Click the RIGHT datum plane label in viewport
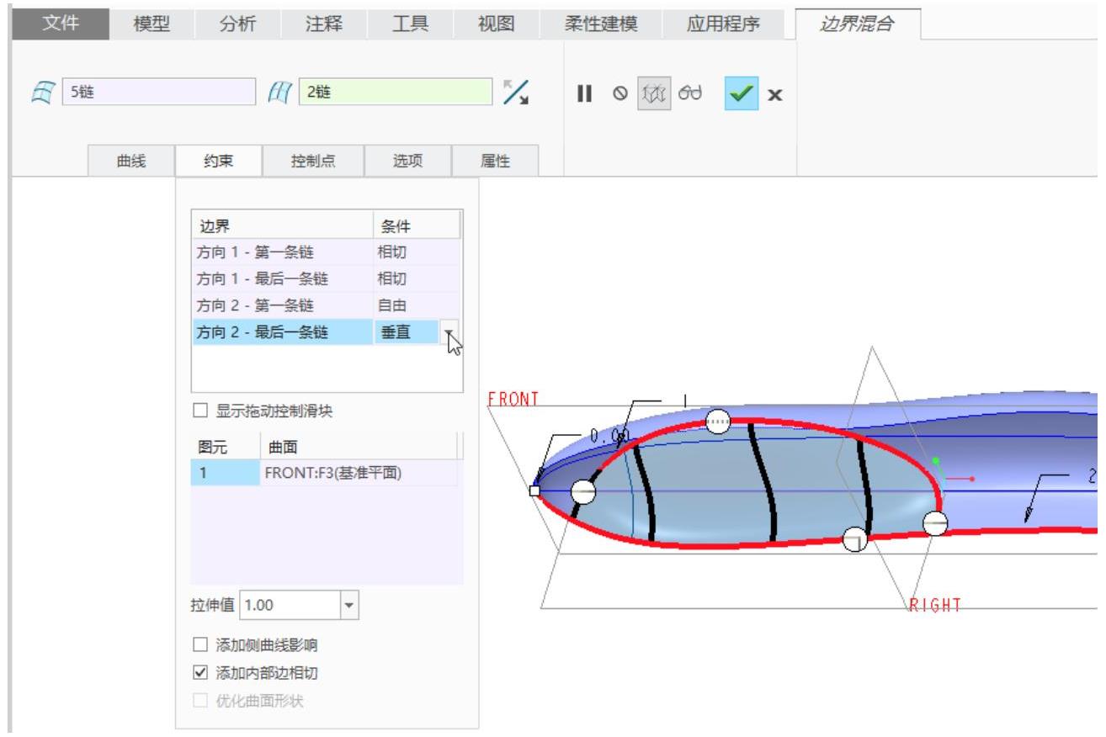Viewport: 1106px width, 737px height. pyautogui.click(x=935, y=604)
